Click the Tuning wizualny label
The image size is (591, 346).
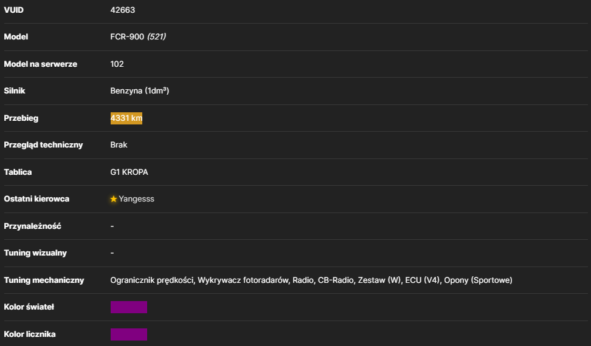pyautogui.click(x=35, y=253)
